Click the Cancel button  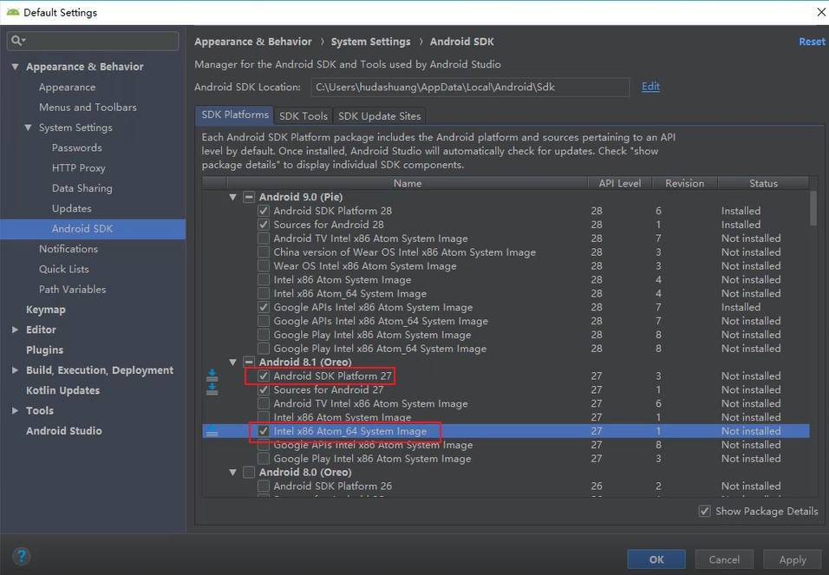pyautogui.click(x=724, y=559)
